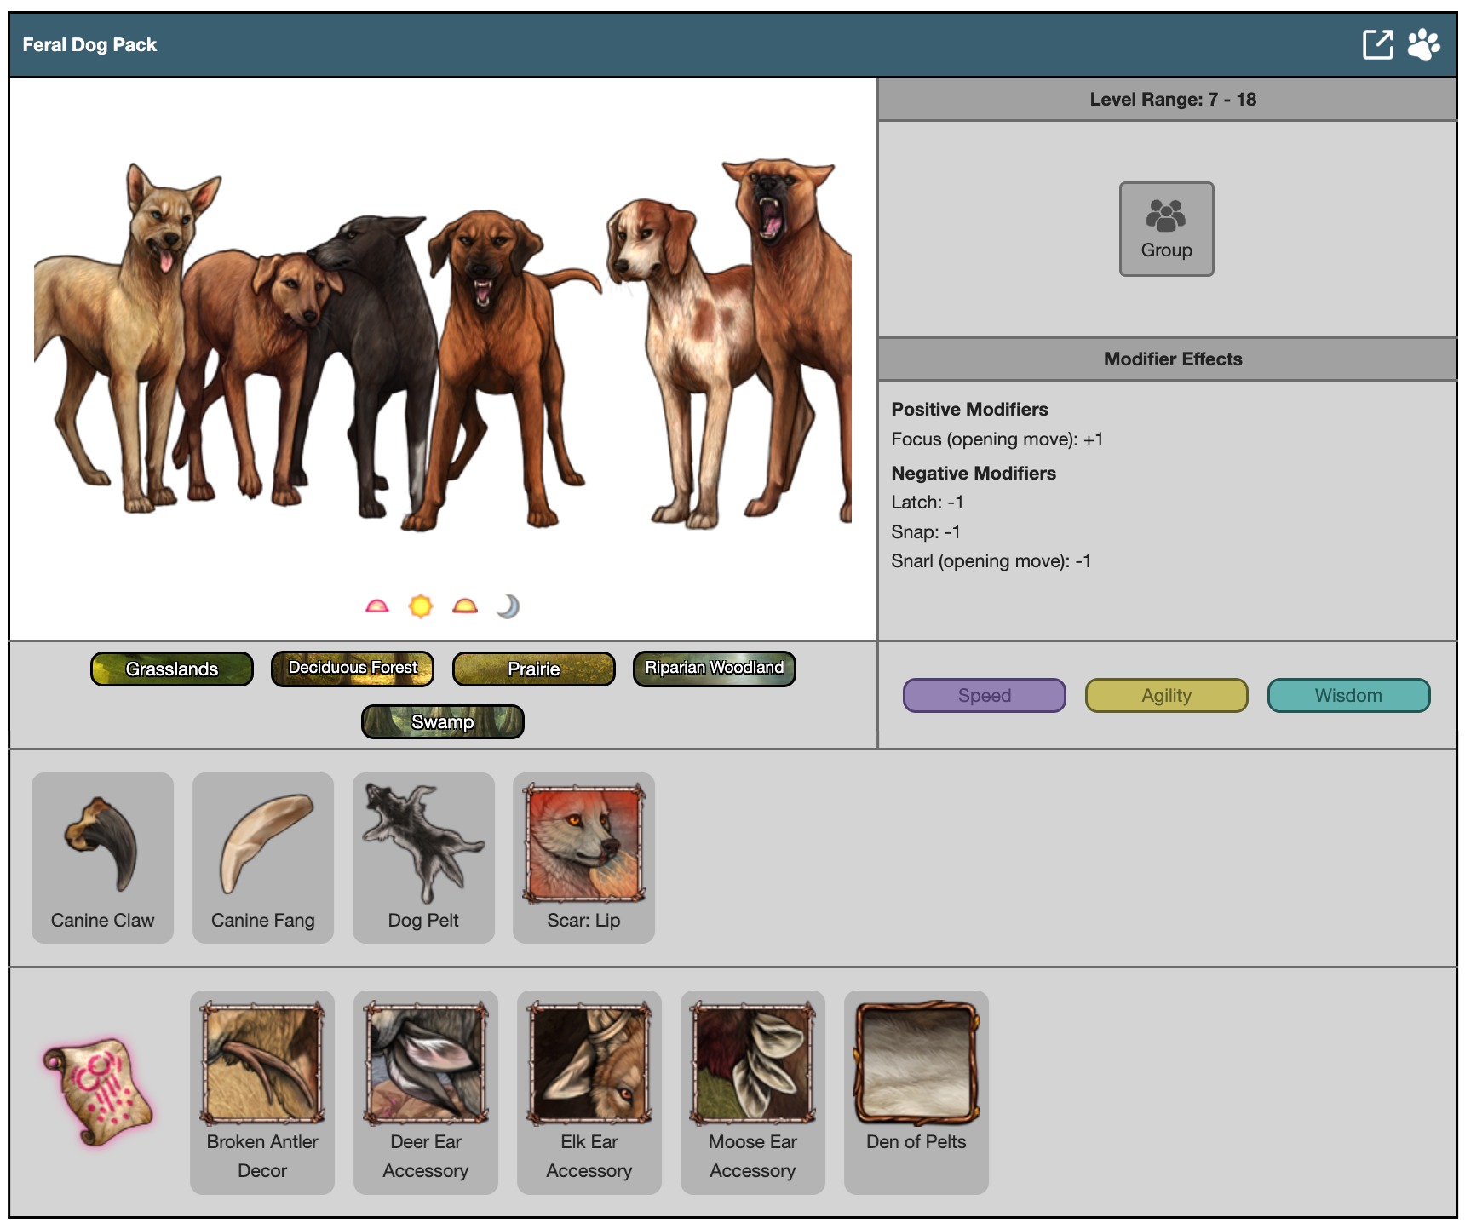1465x1229 pixels.
Task: Select the Deer Ear Accessory
Action: pyautogui.click(x=426, y=1092)
